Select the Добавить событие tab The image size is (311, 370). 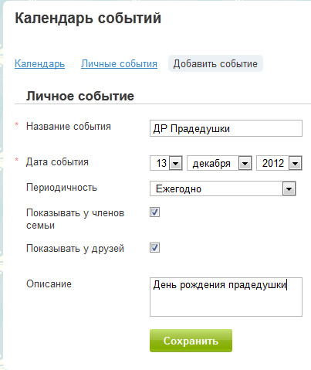(x=215, y=63)
